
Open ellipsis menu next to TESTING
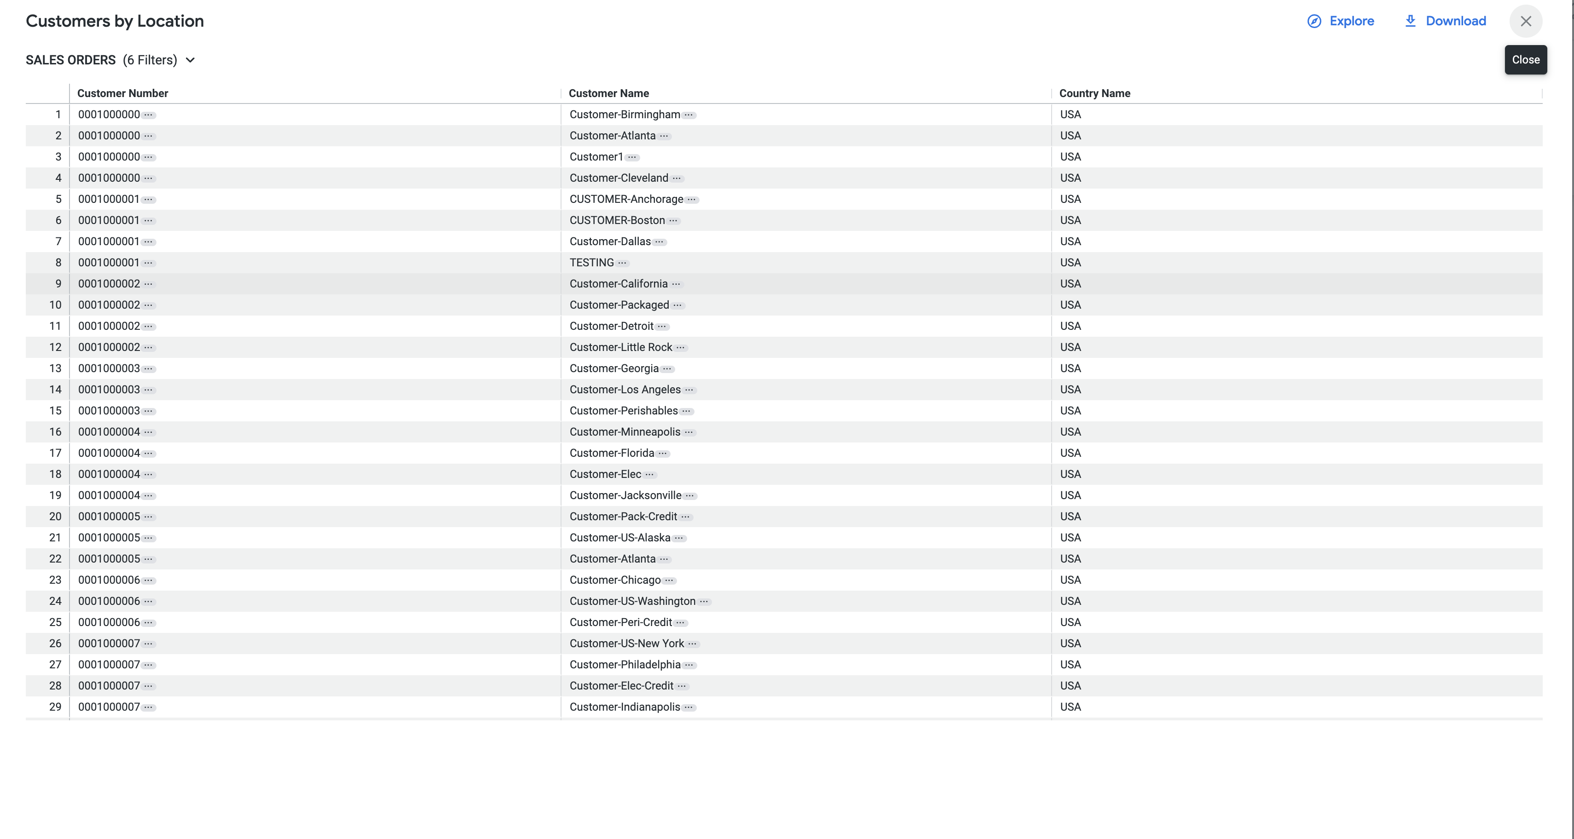pos(622,263)
